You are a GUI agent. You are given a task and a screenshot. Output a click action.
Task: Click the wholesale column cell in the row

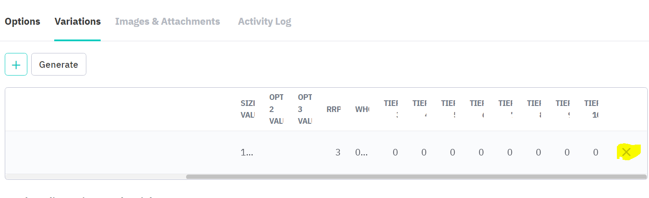(x=362, y=152)
